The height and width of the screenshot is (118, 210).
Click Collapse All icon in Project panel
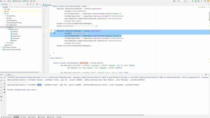pyautogui.click(x=33, y=4)
